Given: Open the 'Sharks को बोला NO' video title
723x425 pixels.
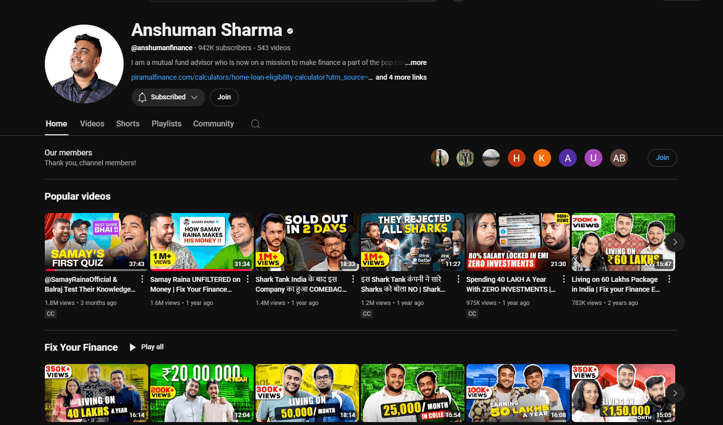Looking at the screenshot, I should click(x=403, y=284).
